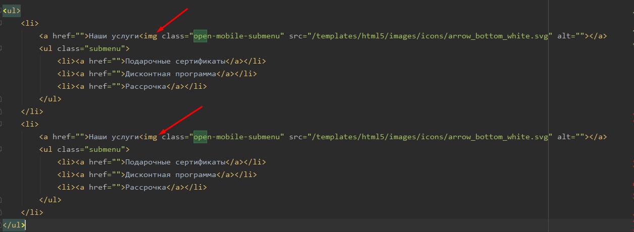Click 'Наши услуги' text in the first list item
This screenshot has height=232, width=634.
(x=114, y=36)
